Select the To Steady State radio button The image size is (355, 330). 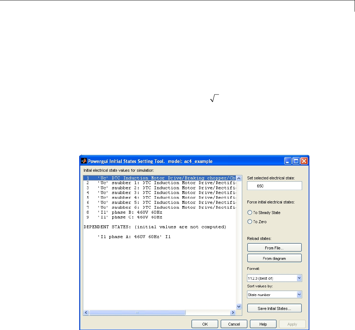click(x=250, y=213)
